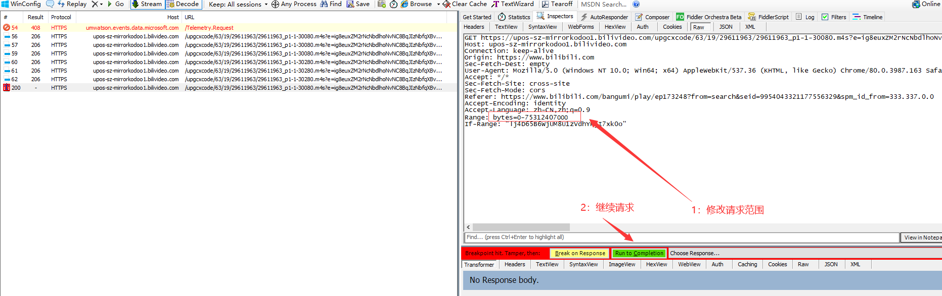Click the Break on Response button
This screenshot has height=296, width=942.
click(x=580, y=253)
